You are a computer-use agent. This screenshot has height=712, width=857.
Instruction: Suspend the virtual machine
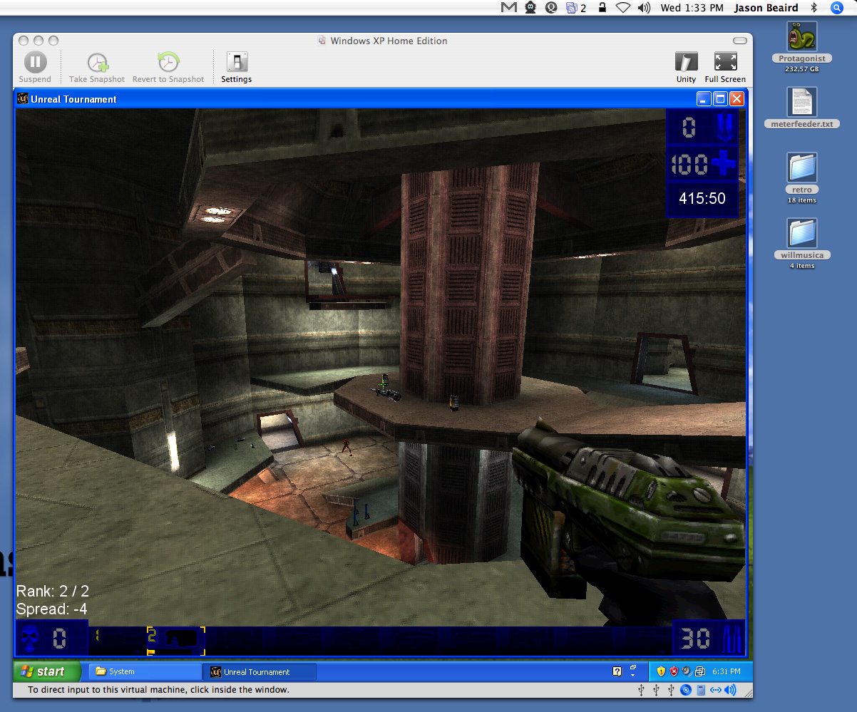(35, 68)
